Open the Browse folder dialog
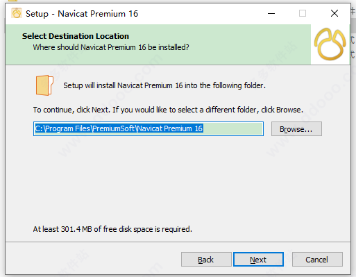Screen dimensions: 356x277 coord(296,129)
